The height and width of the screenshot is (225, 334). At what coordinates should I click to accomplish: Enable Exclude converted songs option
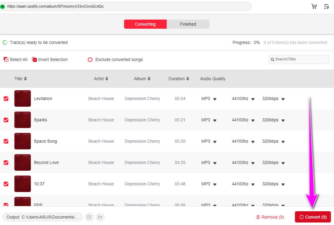[x=90, y=60]
